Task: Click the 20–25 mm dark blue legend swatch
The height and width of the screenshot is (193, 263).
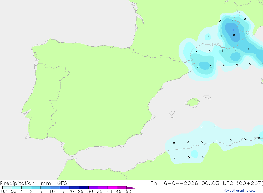Action: click(74, 188)
